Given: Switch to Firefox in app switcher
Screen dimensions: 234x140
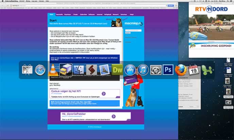Looking at the screenshot, I should [181, 70].
